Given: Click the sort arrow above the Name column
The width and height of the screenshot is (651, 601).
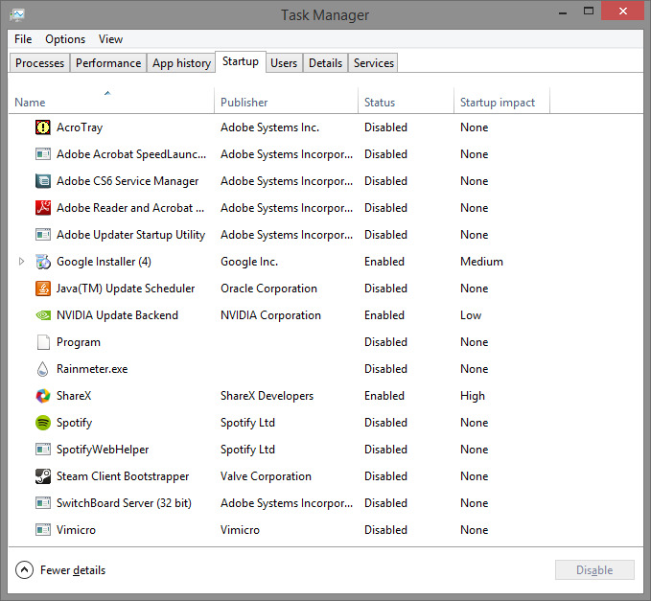Looking at the screenshot, I should coord(107,93).
